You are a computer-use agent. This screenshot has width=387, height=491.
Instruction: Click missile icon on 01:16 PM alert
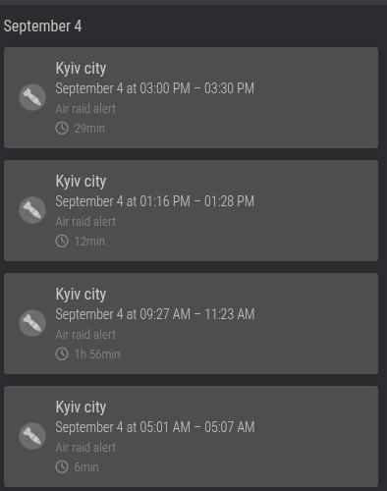[32, 210]
